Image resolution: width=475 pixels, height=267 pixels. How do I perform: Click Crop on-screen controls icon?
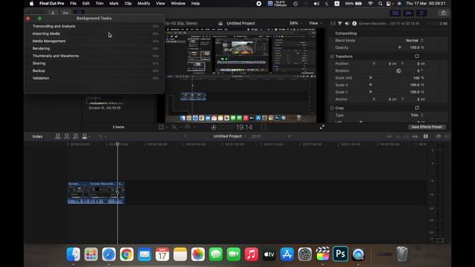click(x=417, y=108)
